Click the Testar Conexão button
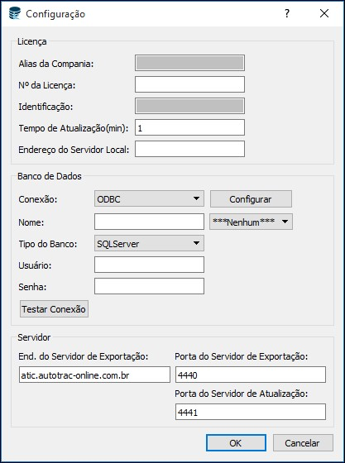The width and height of the screenshot is (345, 463). click(x=54, y=309)
